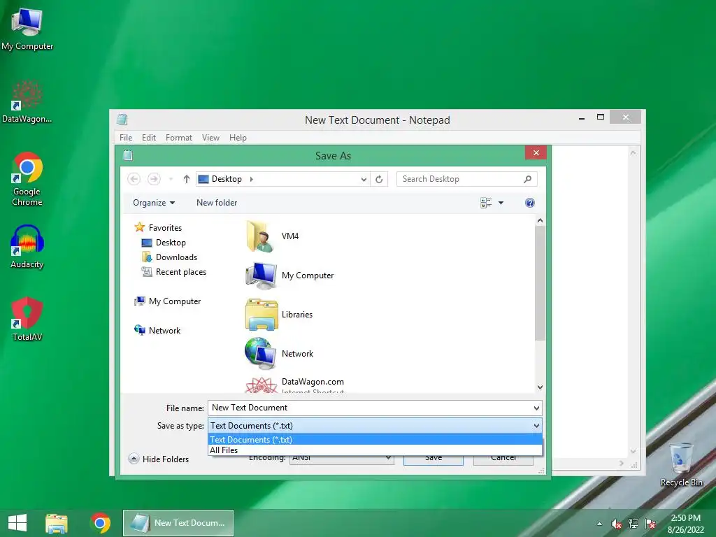Launch Audacity desktop shortcut
Image resolution: width=716 pixels, height=537 pixels.
[x=27, y=247]
